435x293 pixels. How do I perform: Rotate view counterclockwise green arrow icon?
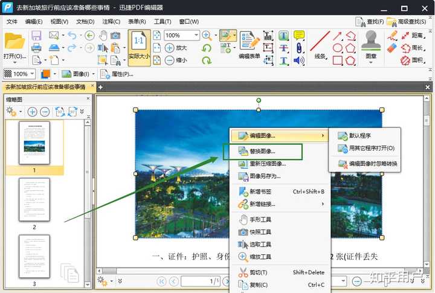[x=207, y=48]
